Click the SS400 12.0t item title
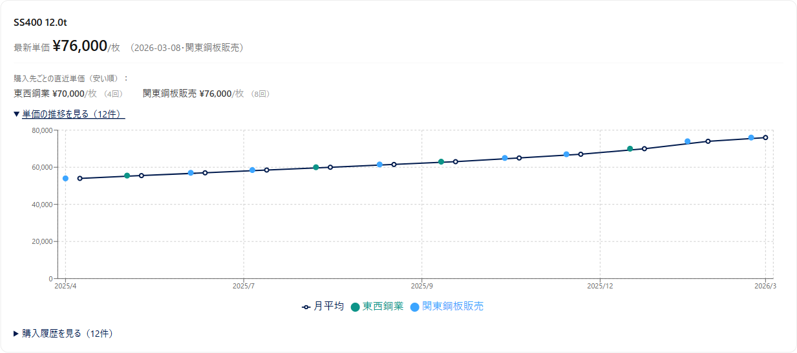797x353 pixels. pyautogui.click(x=41, y=23)
